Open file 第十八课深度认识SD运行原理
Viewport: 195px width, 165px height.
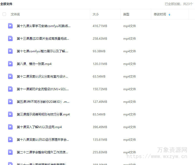[43, 140]
